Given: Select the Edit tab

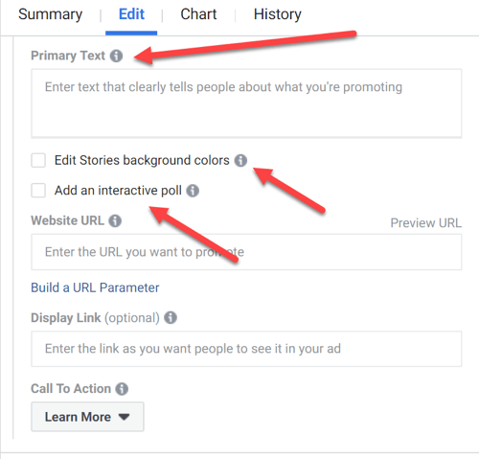Looking at the screenshot, I should (131, 14).
